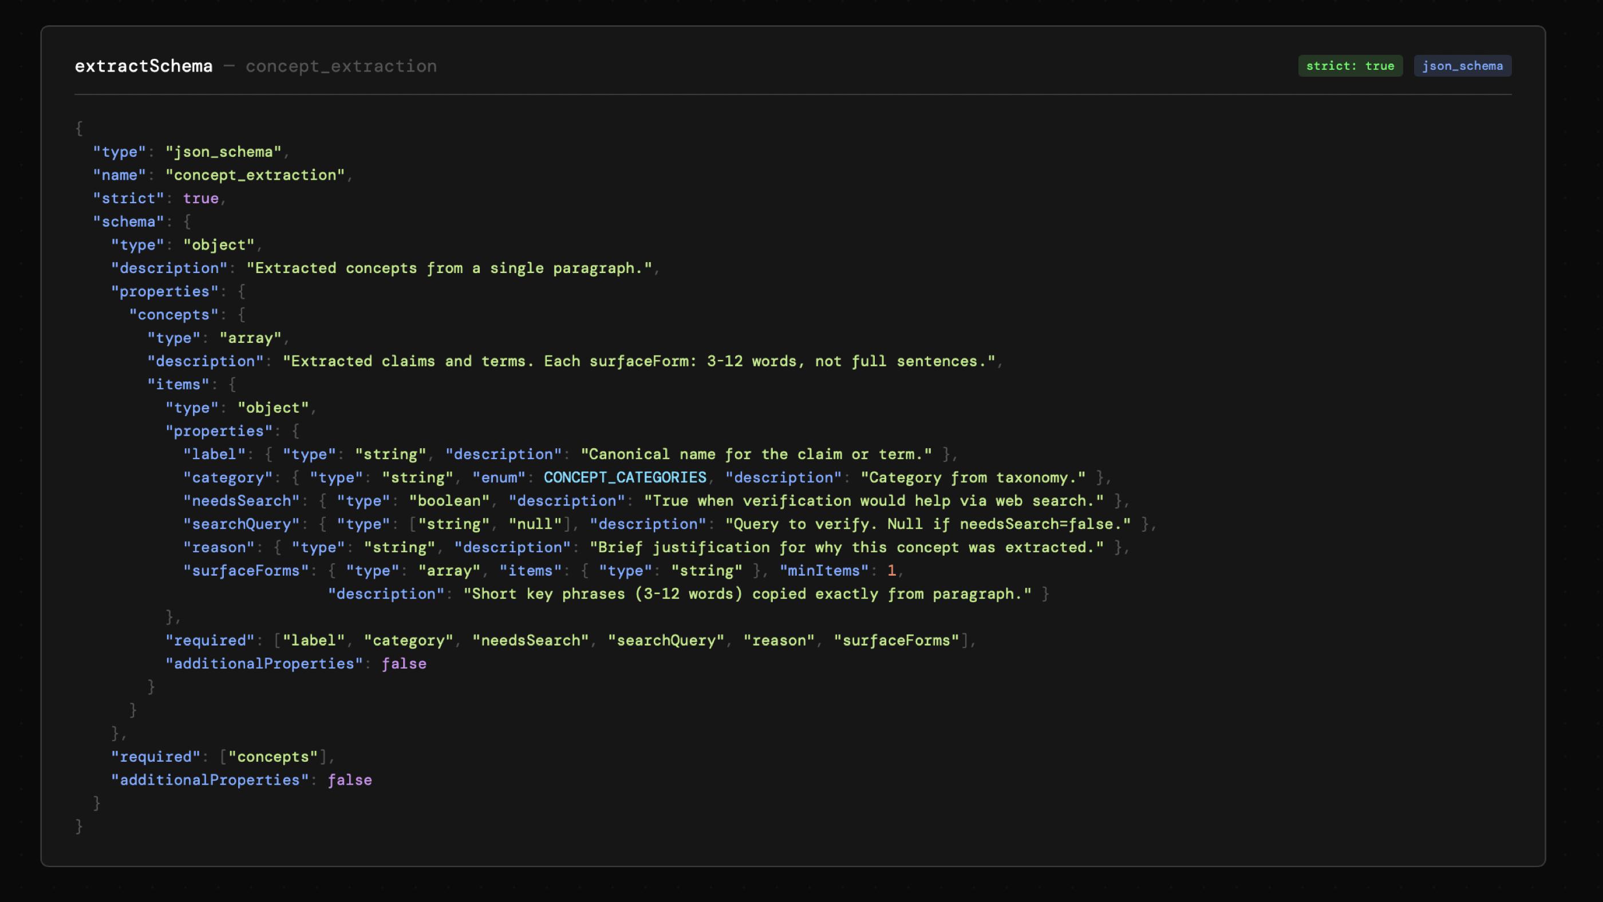Click the "surfaceForms" property key
This screenshot has height=902, width=1603.
pyautogui.click(x=246, y=571)
